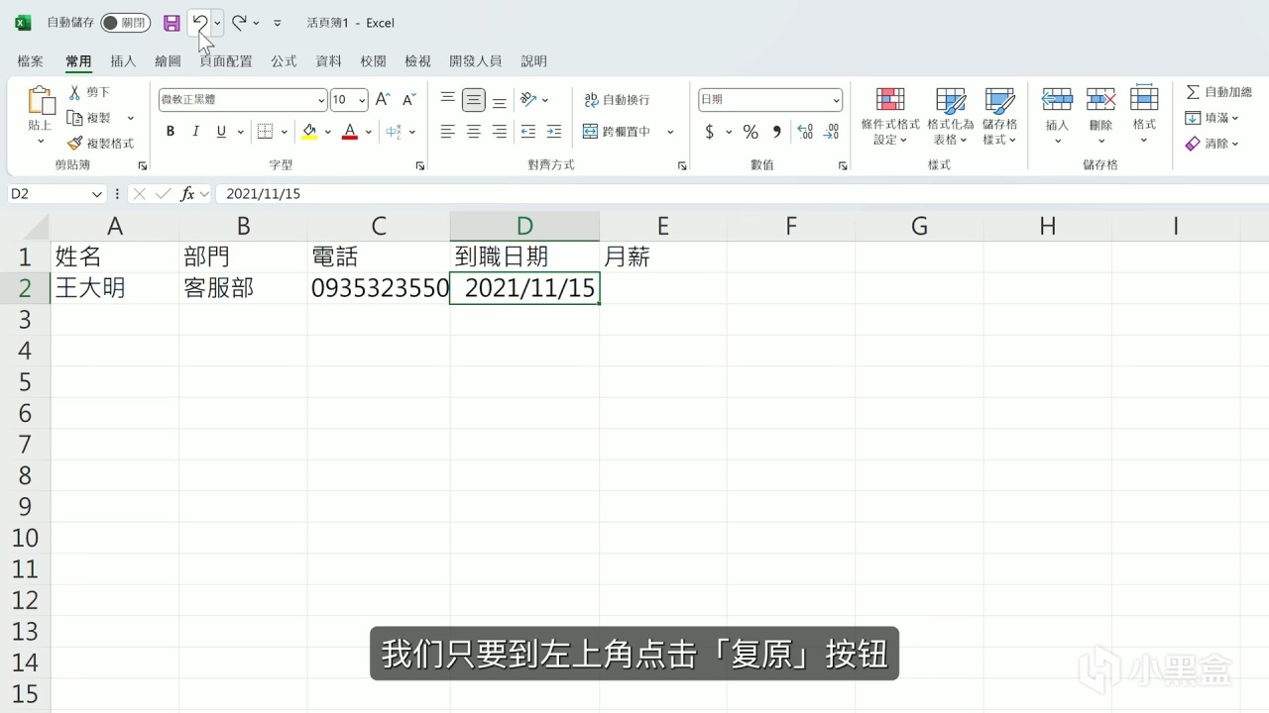The height and width of the screenshot is (713, 1269).
Task: Click the Increase Decimal icon
Action: point(805,132)
